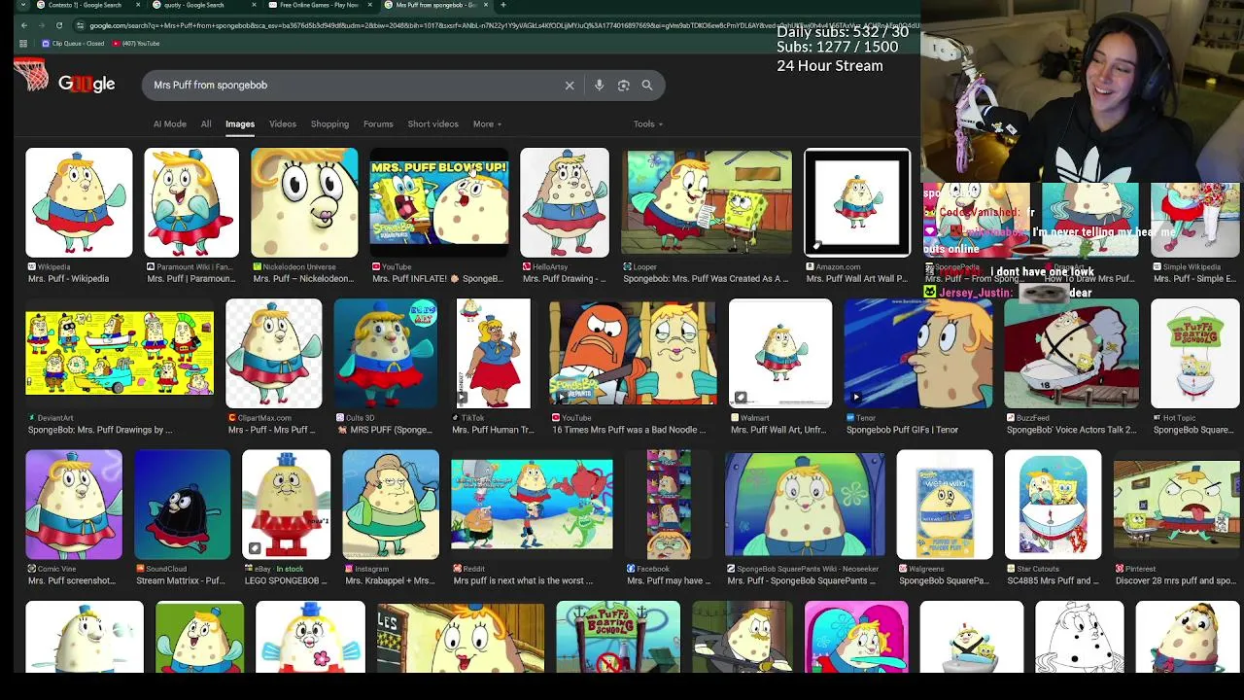
Task: Open the Mrs. Puff Blows Up YouTube thumbnail
Action: click(438, 202)
